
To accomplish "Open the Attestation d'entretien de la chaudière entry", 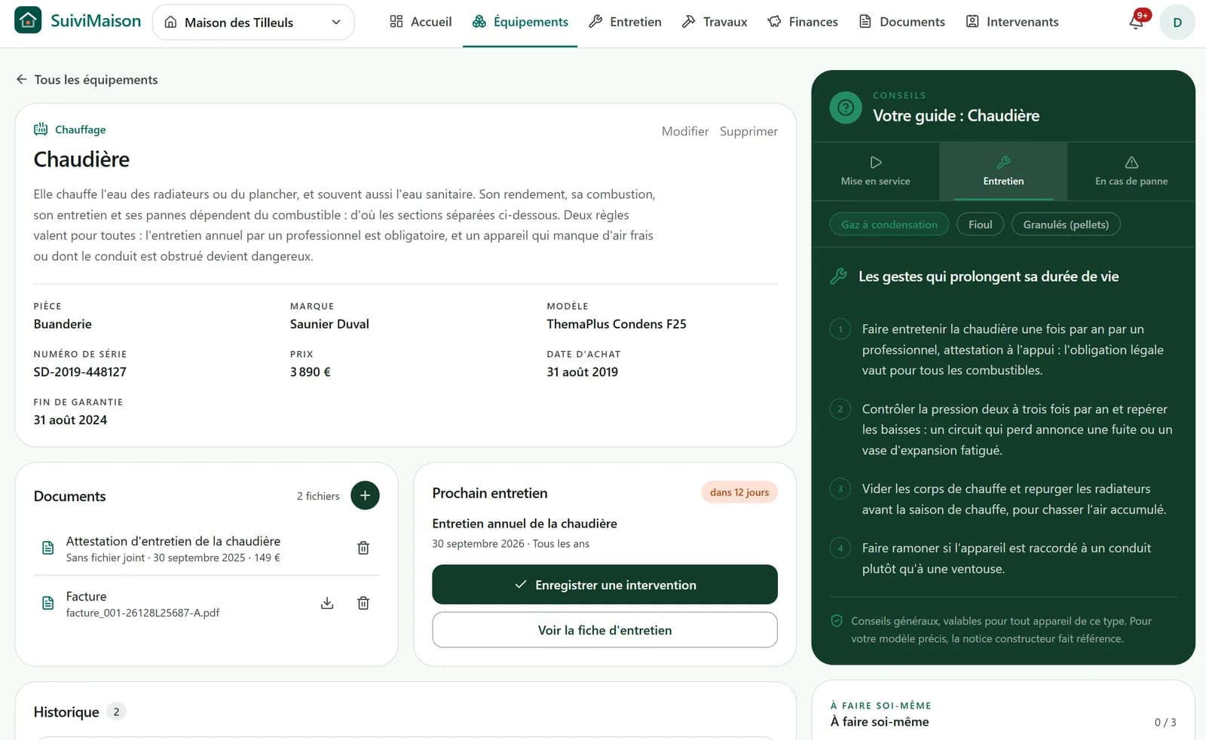I will point(173,541).
